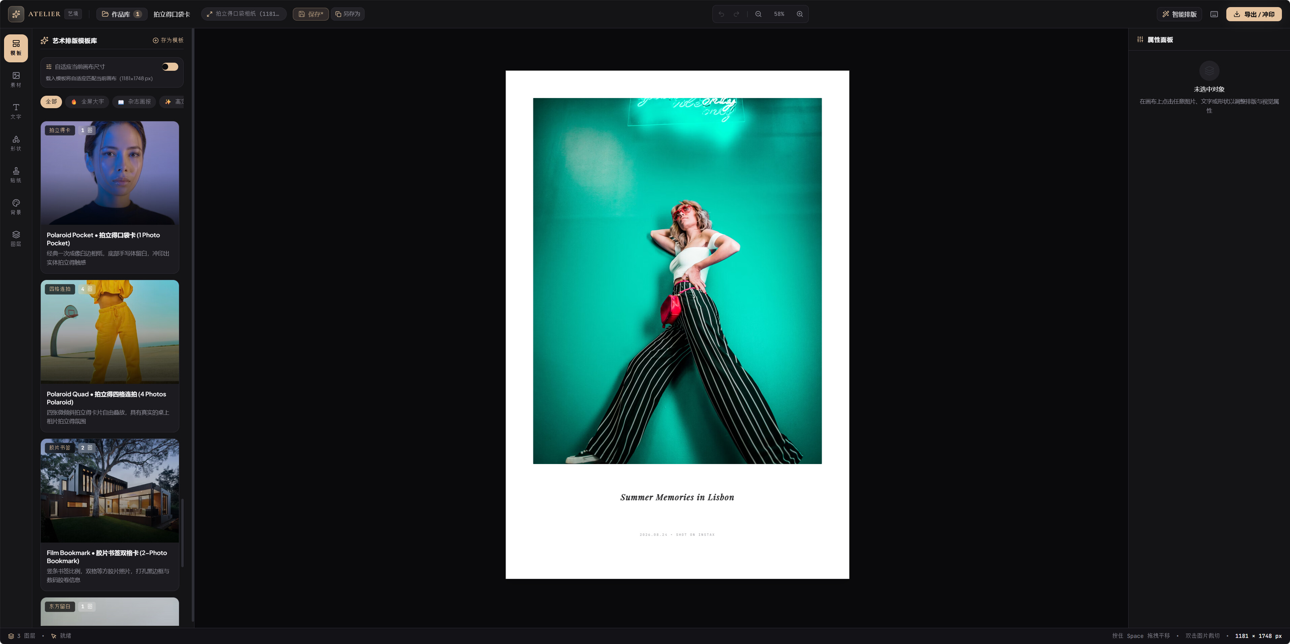This screenshot has width=1290, height=644.
Task: Click the 就绪 ready status text
Action: pos(66,636)
